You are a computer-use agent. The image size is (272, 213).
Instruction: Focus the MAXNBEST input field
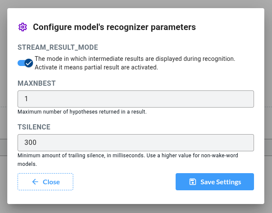coord(135,99)
